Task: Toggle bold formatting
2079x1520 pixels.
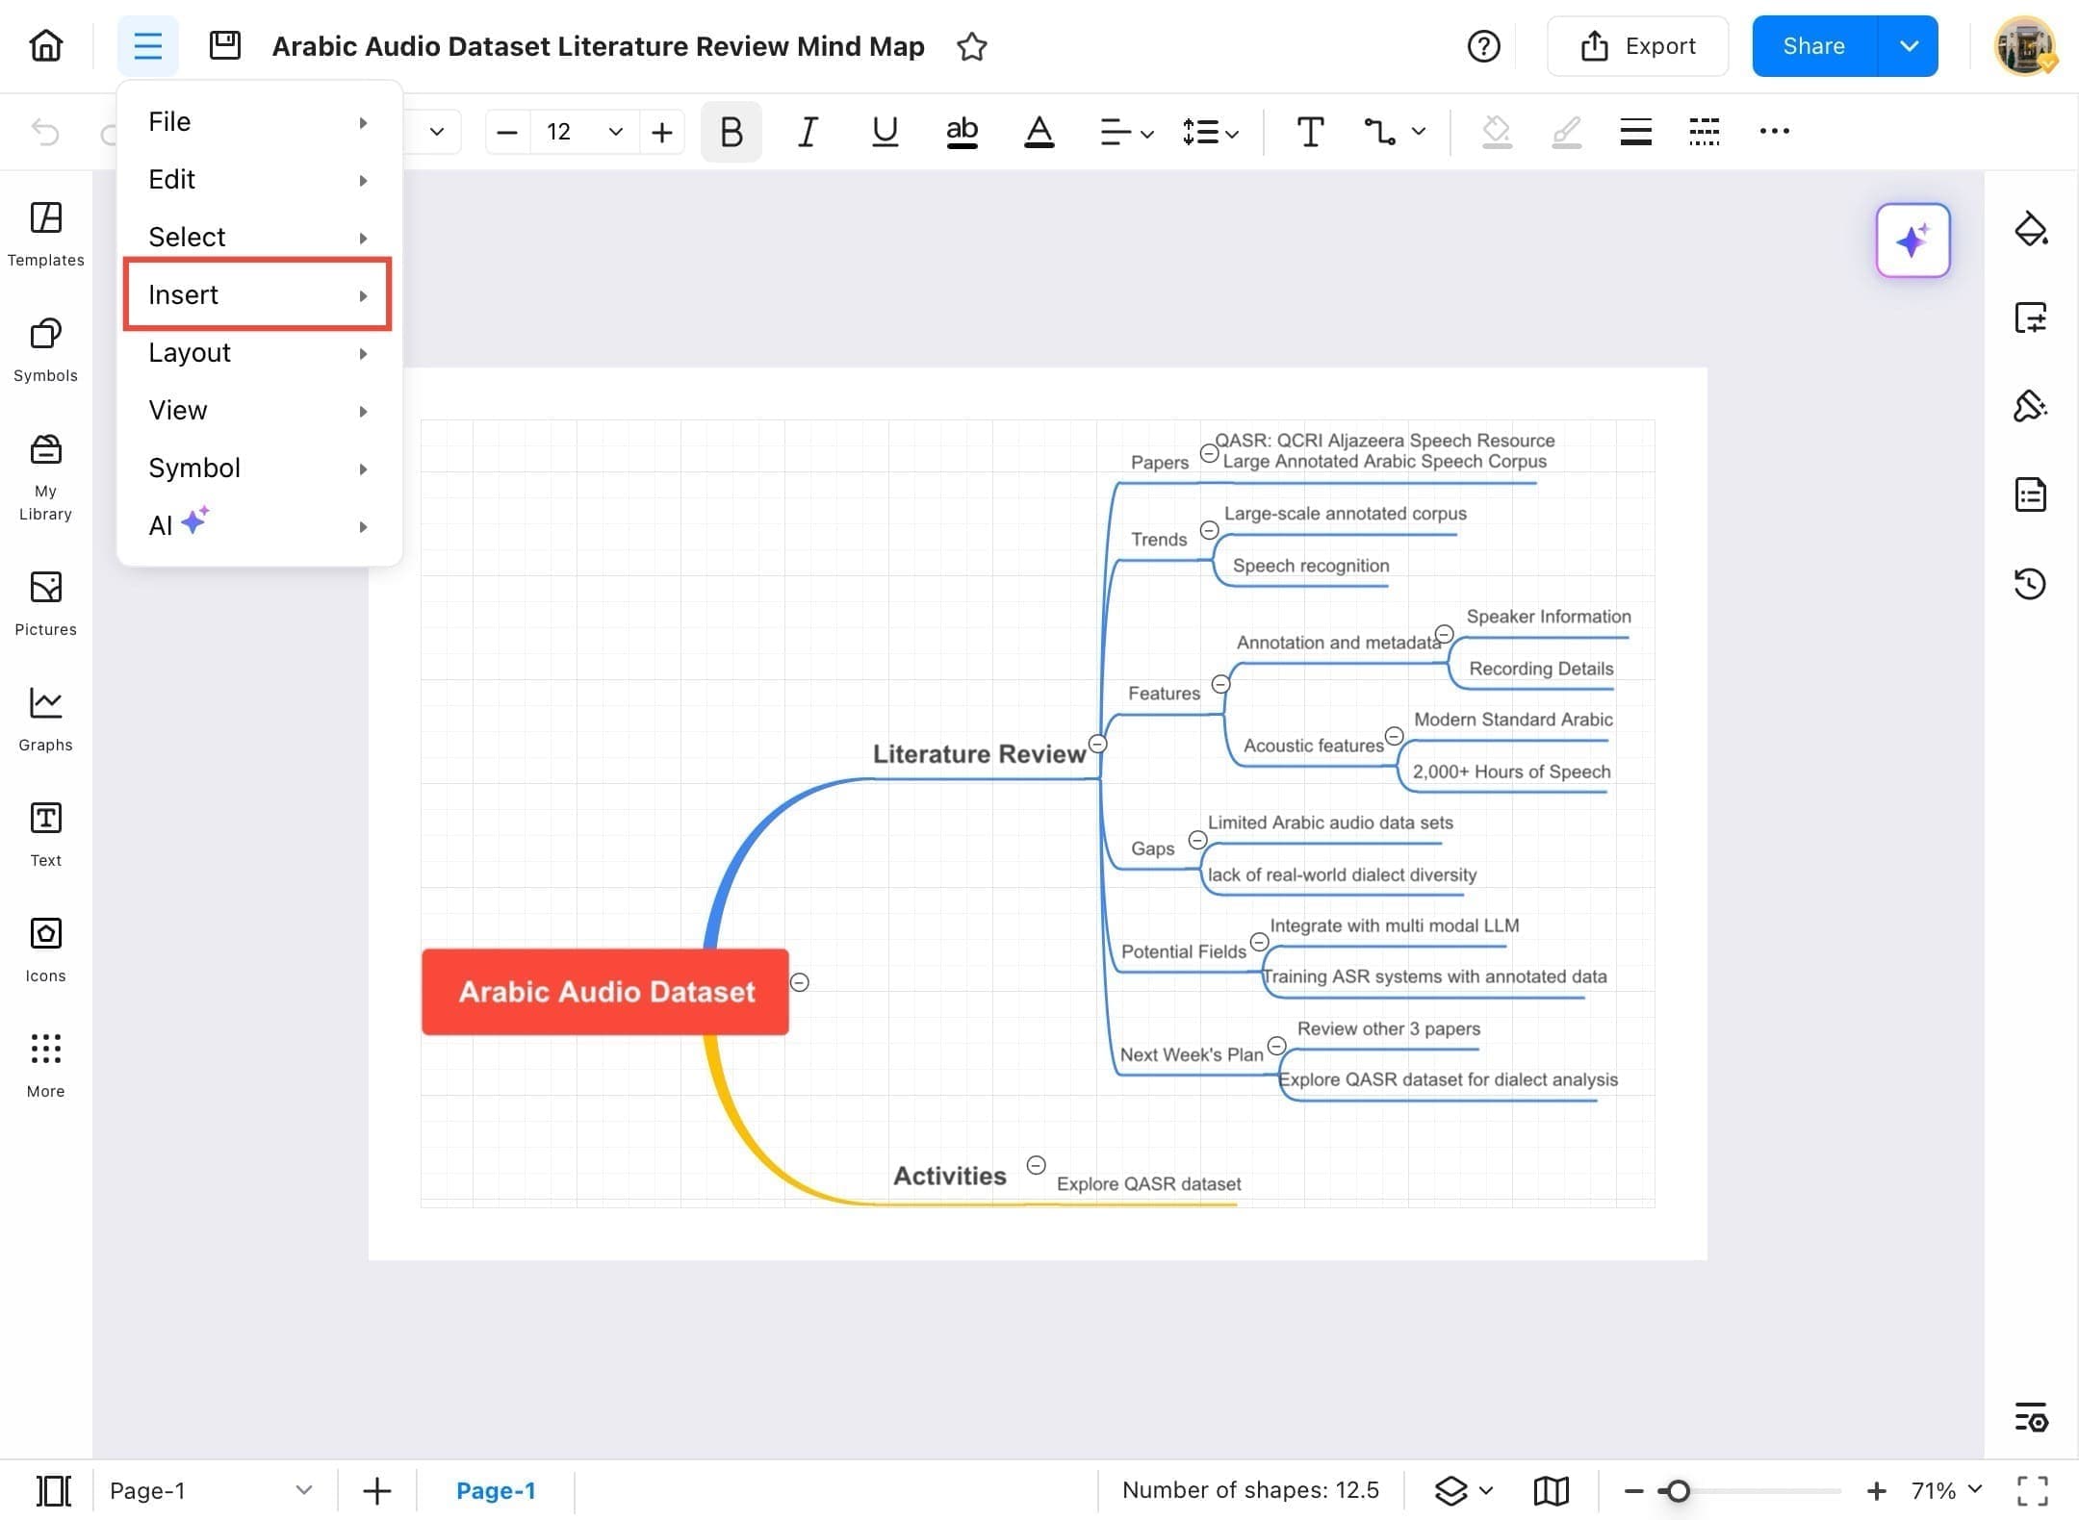Action: (x=731, y=132)
